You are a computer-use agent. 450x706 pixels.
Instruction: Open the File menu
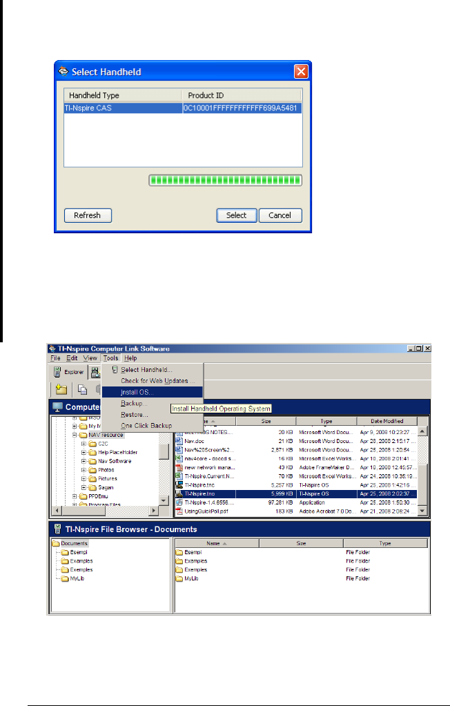[55, 358]
